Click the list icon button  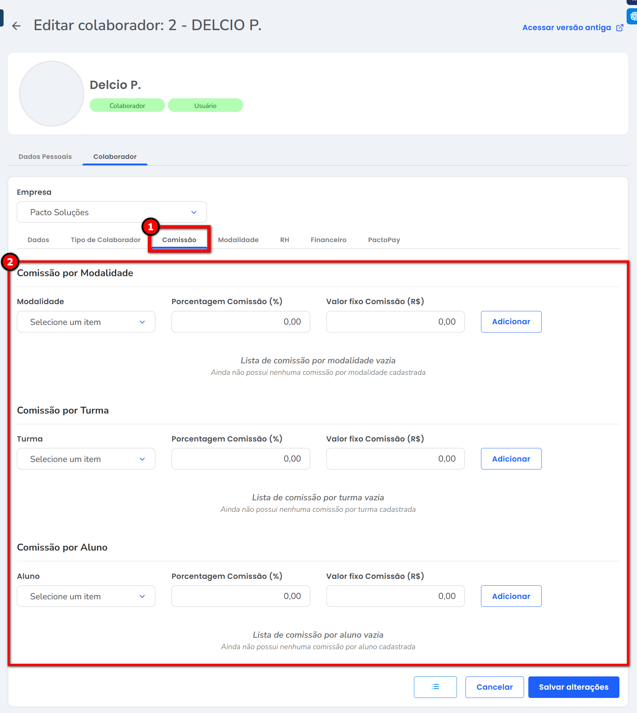click(435, 687)
